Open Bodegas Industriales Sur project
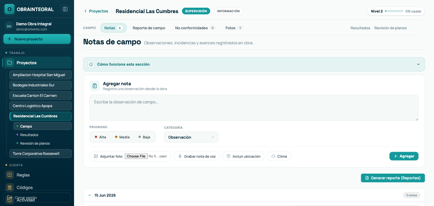This screenshot has height=206, width=434. [x=40, y=85]
